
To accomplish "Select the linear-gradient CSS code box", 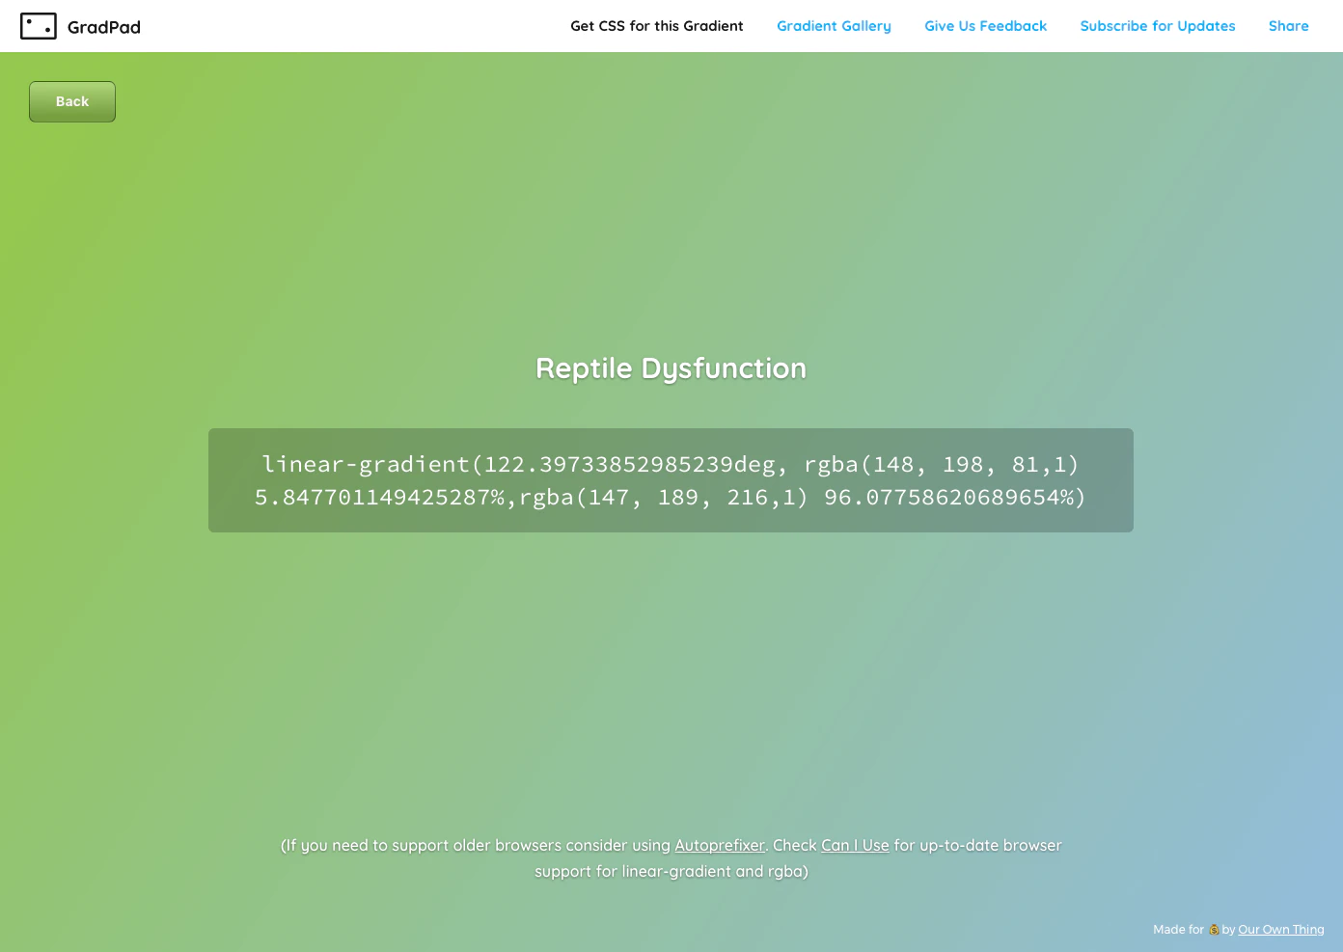I will click(x=671, y=480).
